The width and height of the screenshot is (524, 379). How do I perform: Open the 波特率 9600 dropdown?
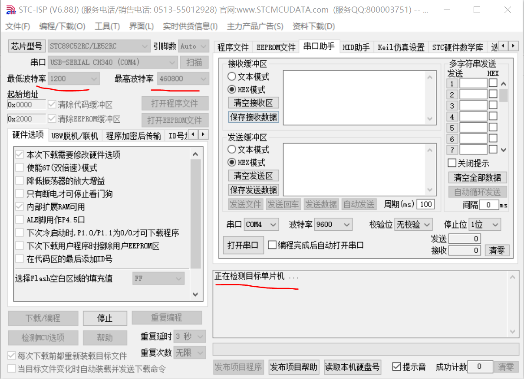pyautogui.click(x=333, y=225)
